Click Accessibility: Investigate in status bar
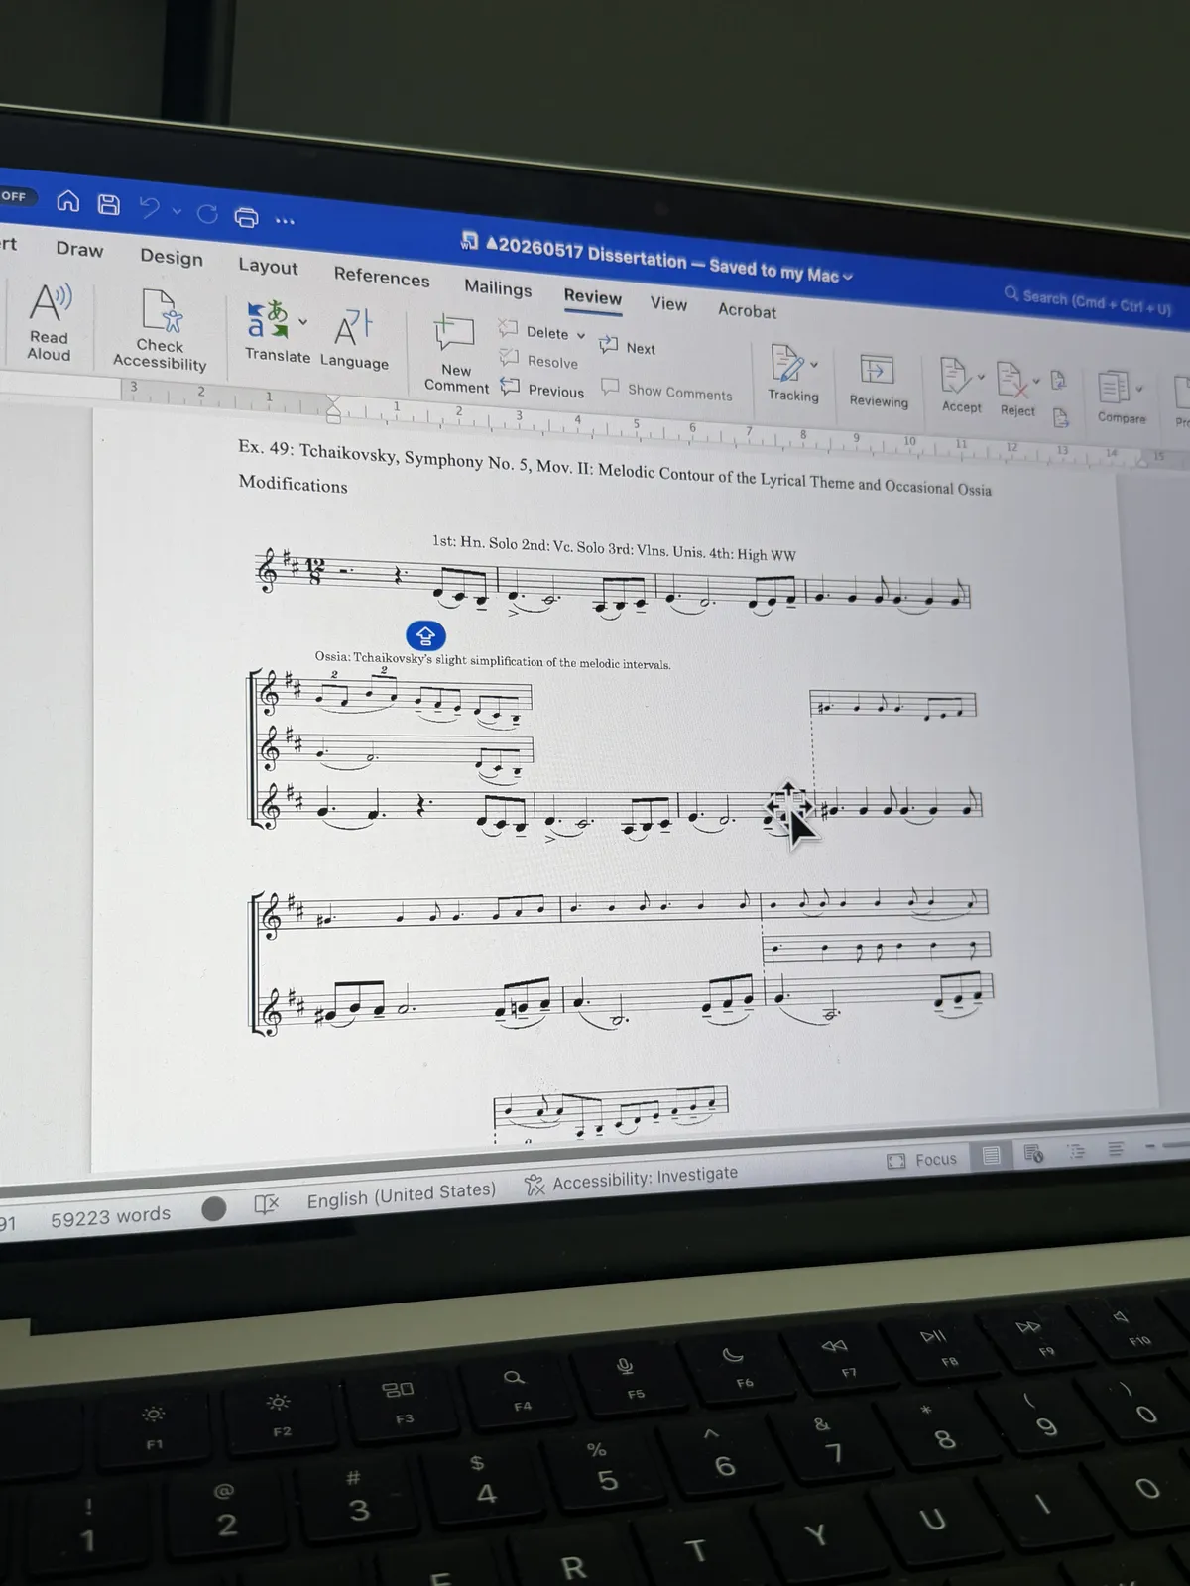1190x1586 pixels. (632, 1179)
